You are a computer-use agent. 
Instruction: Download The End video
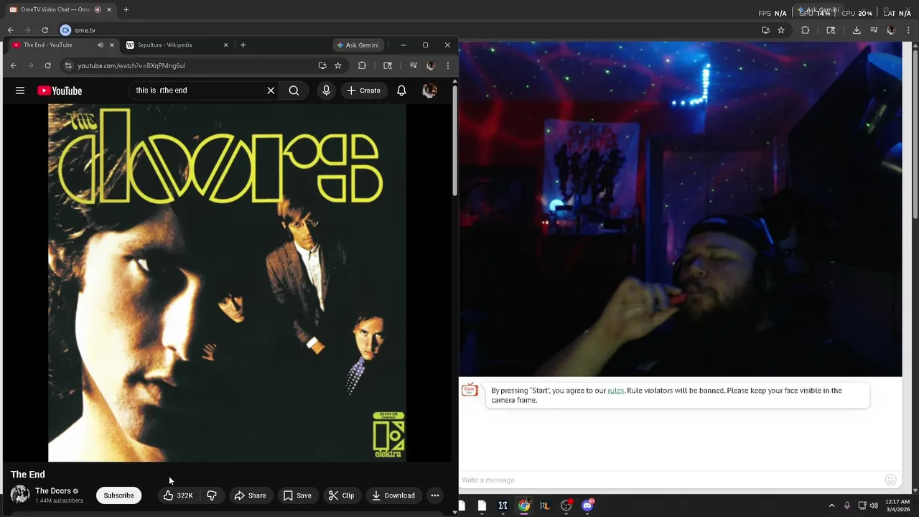393,495
